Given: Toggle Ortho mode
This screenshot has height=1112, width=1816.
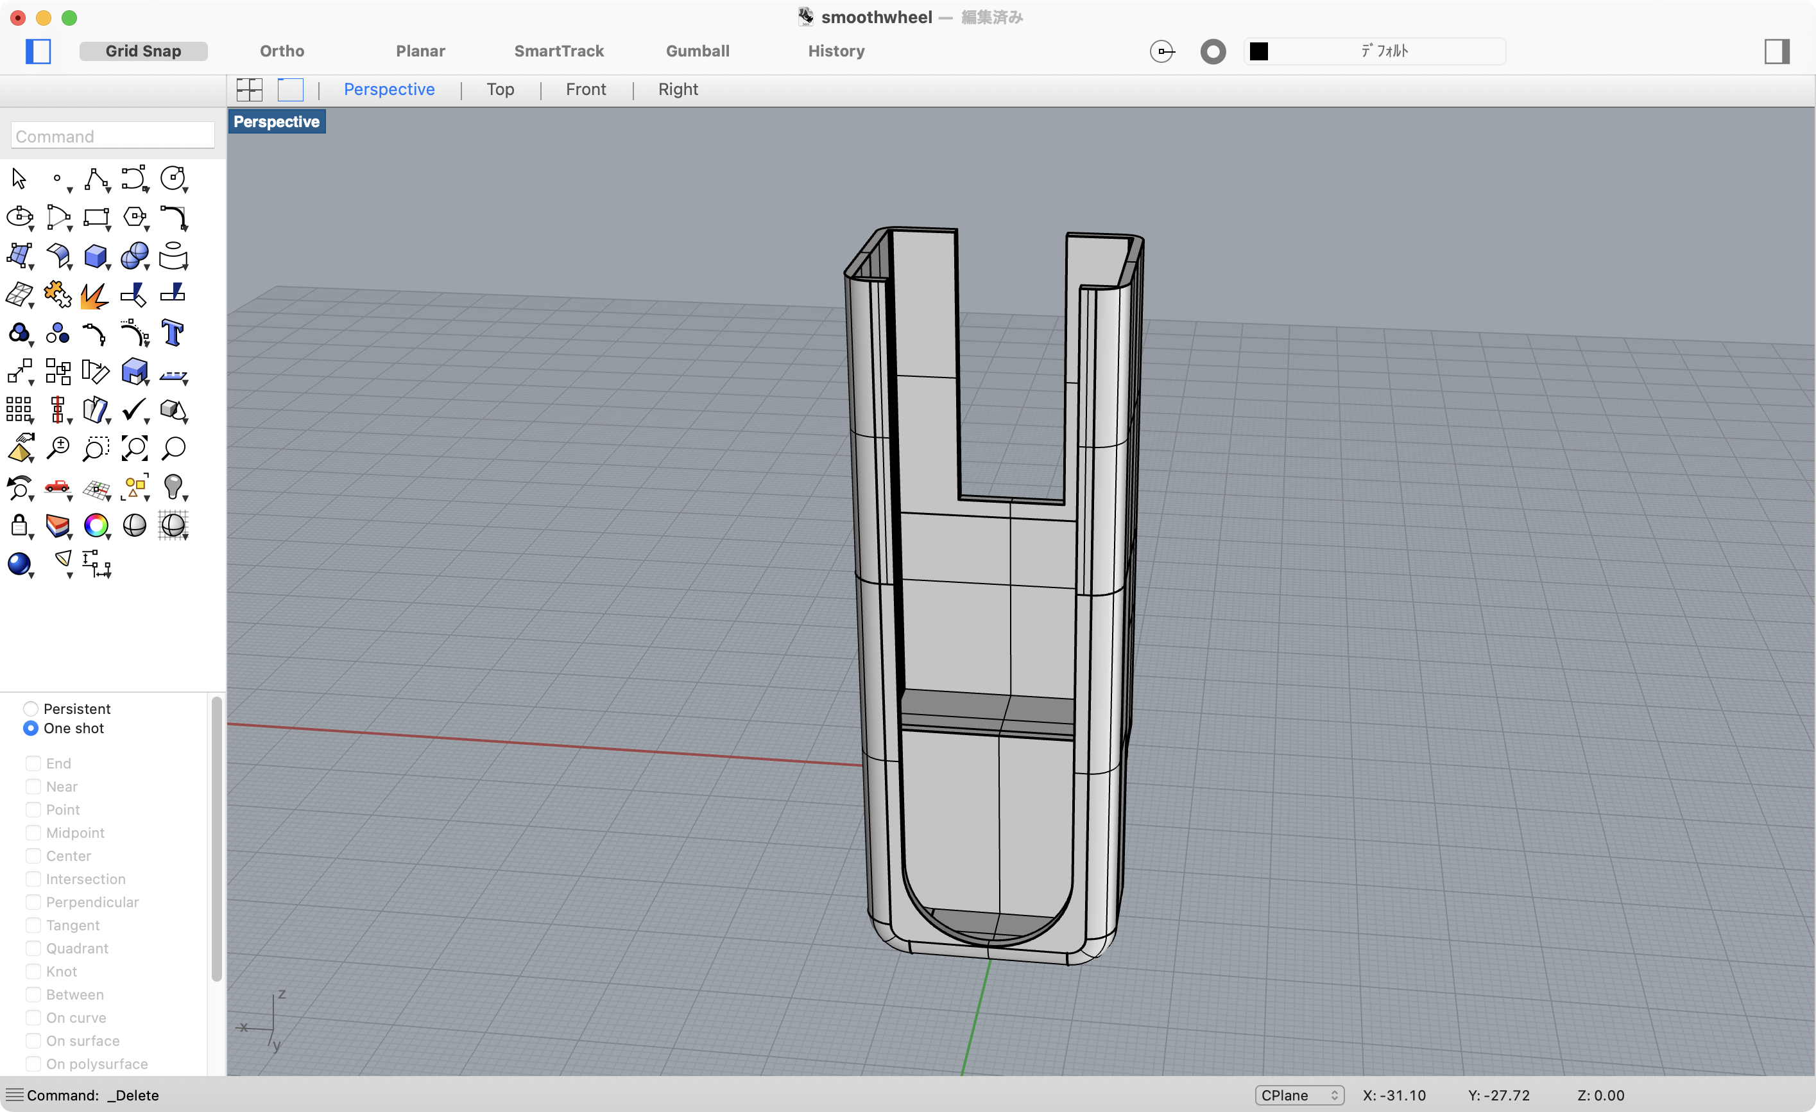Looking at the screenshot, I should (282, 51).
